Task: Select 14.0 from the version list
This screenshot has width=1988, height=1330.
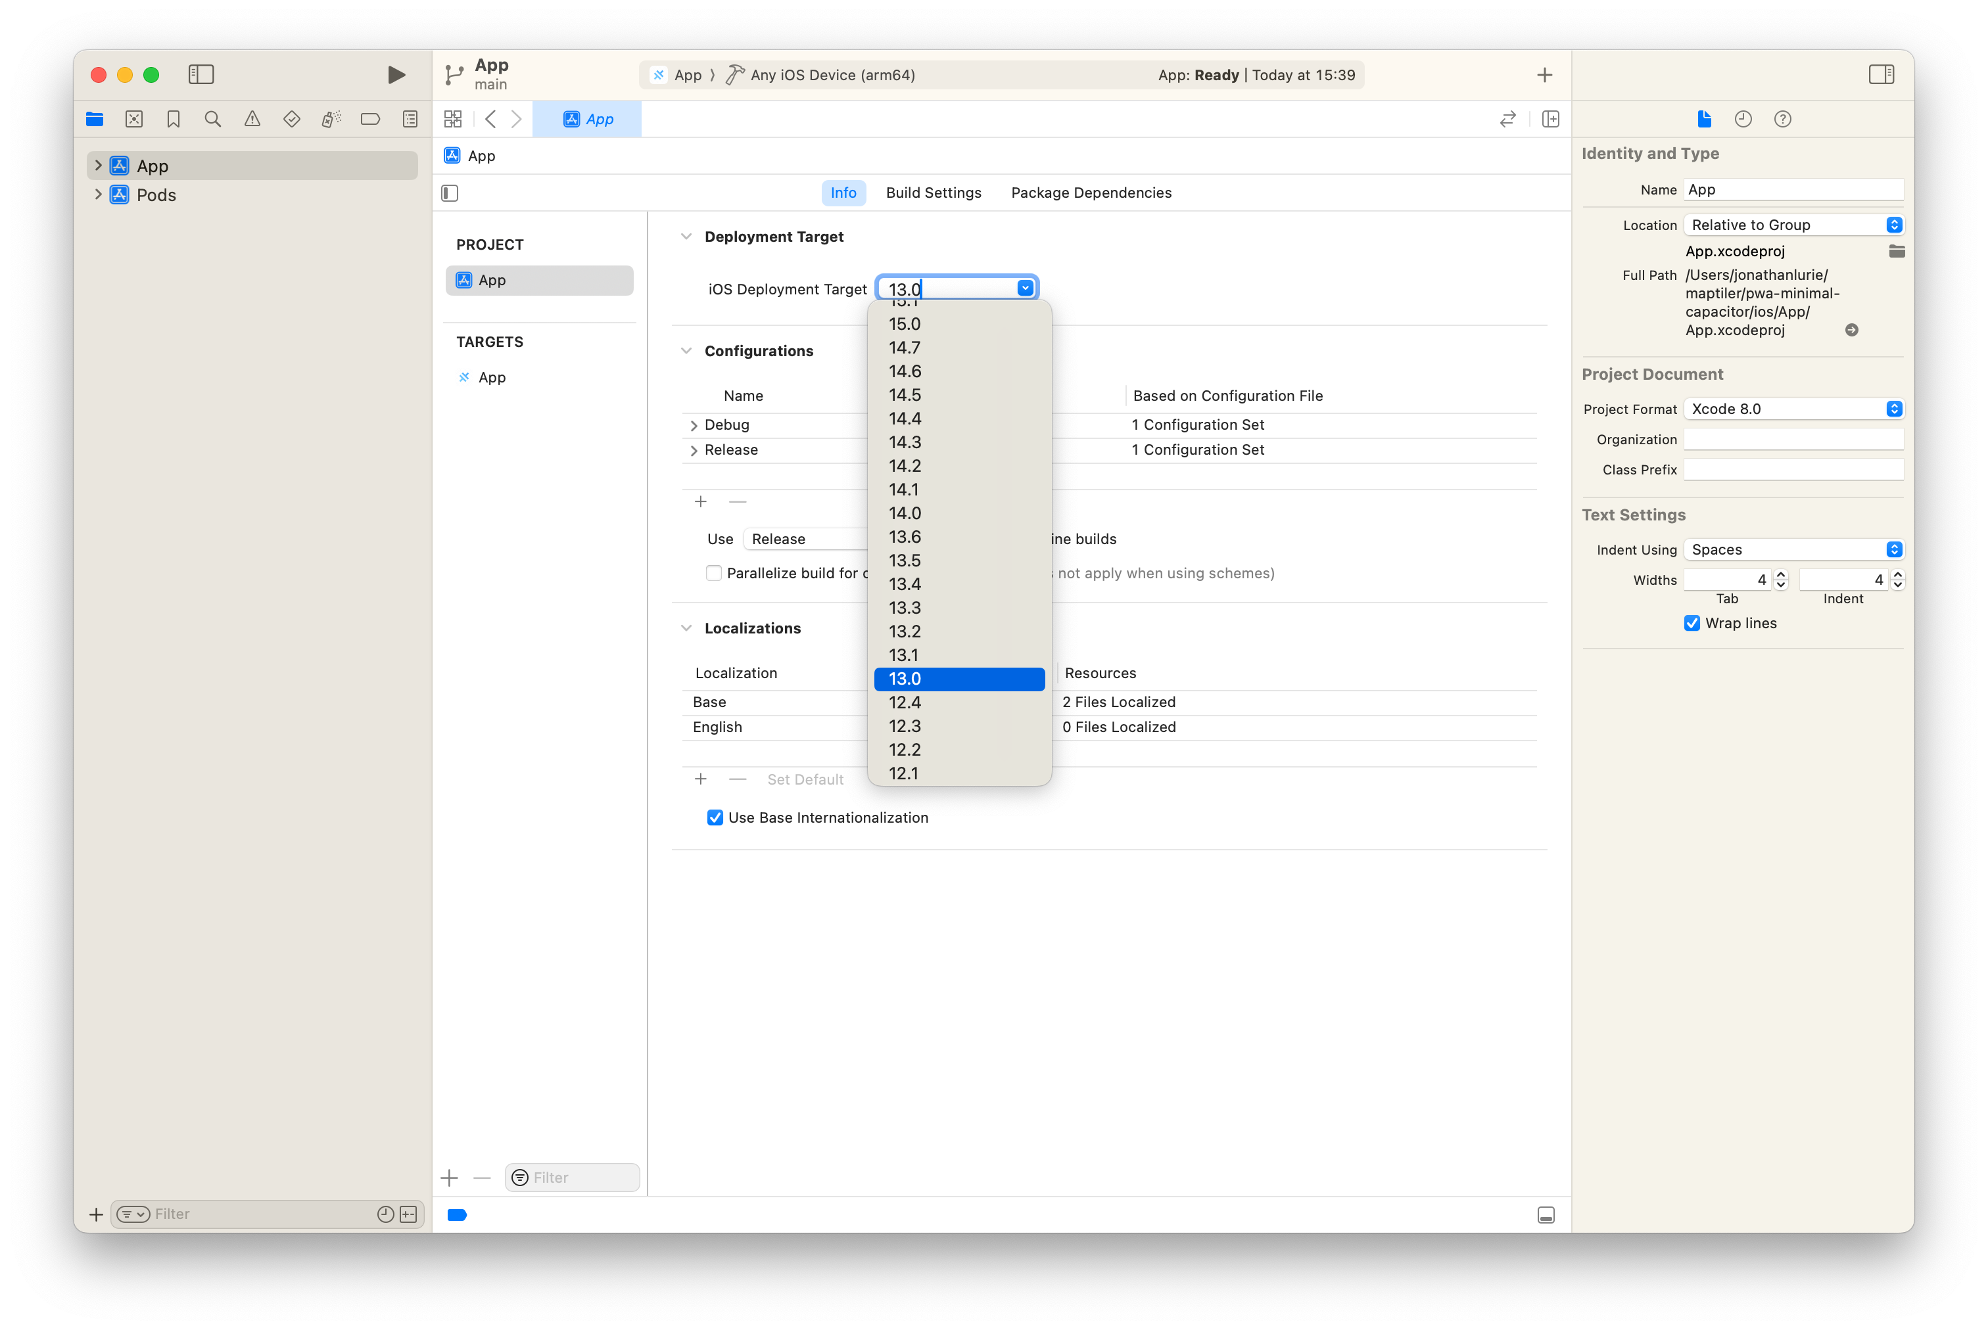Action: pos(905,513)
